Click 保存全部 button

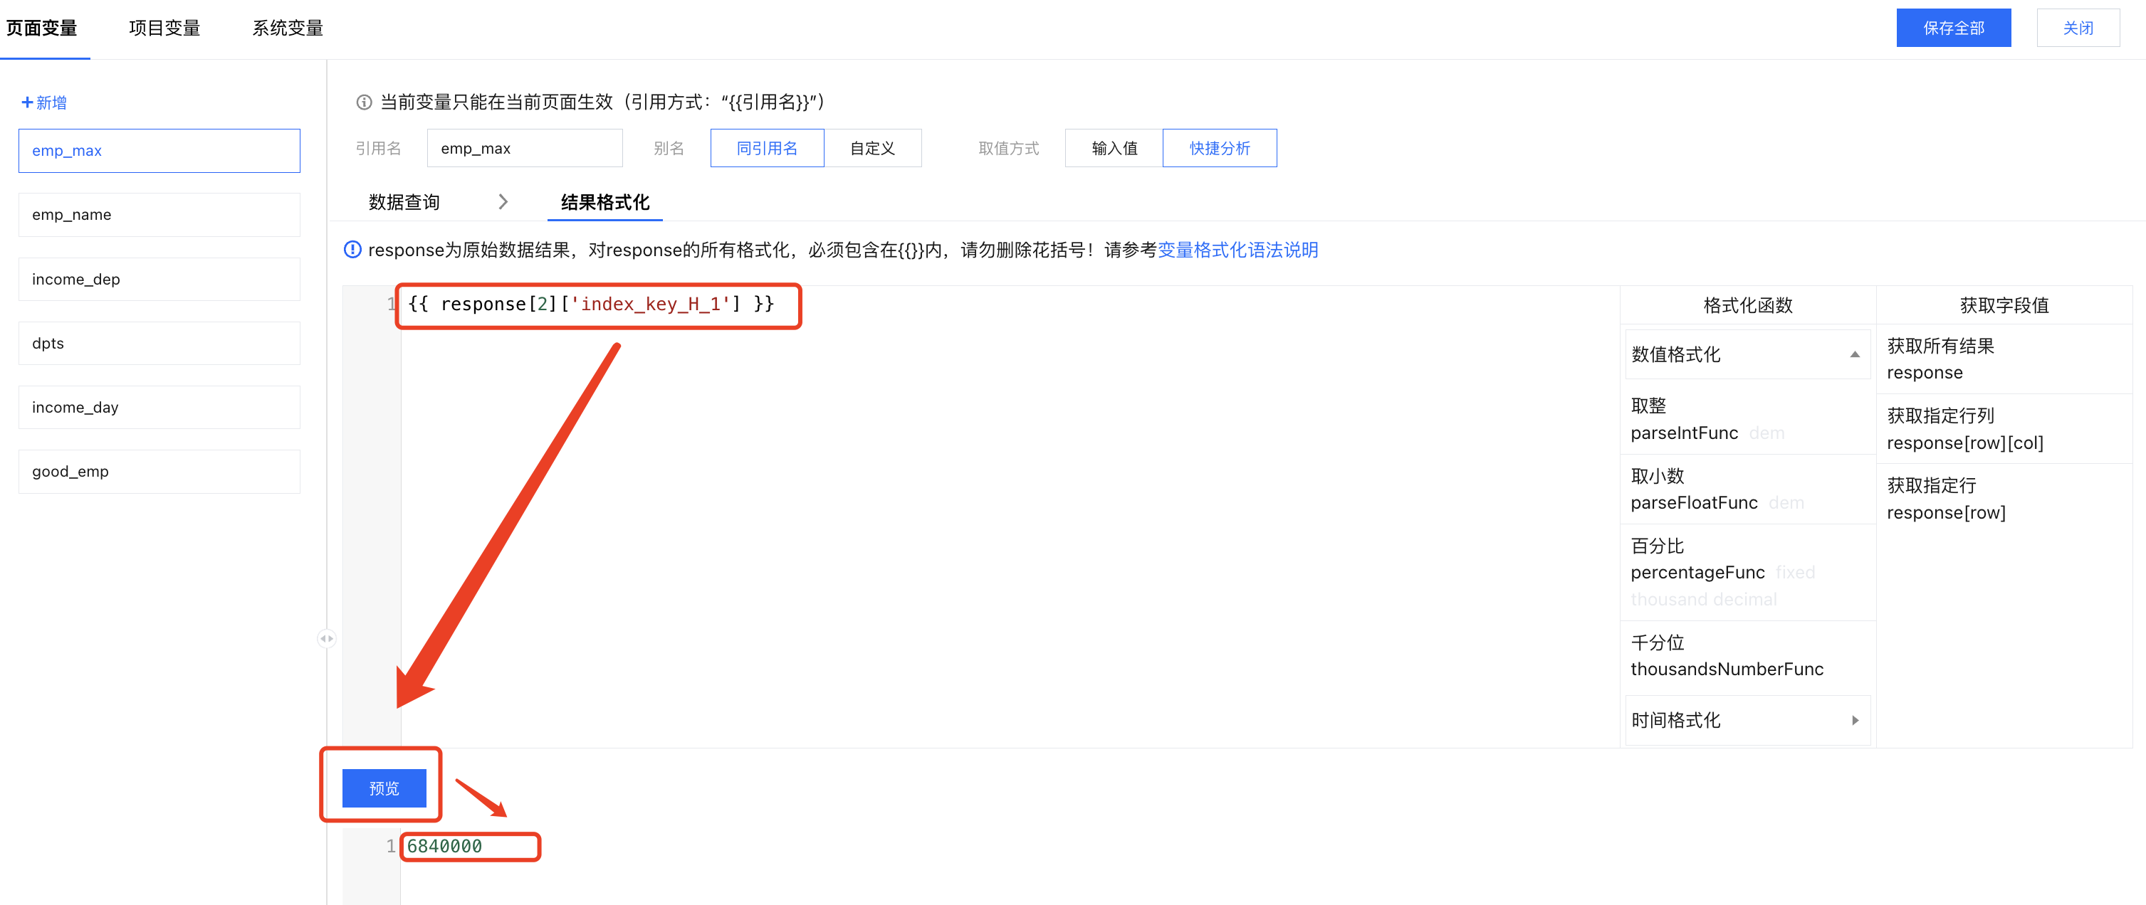[1953, 28]
